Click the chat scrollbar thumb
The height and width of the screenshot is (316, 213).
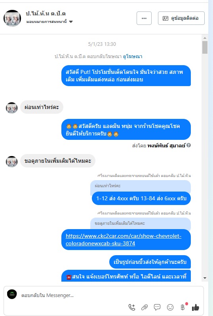coord(205,47)
